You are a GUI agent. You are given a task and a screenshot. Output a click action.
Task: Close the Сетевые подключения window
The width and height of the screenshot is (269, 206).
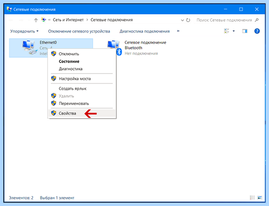pos(256,9)
